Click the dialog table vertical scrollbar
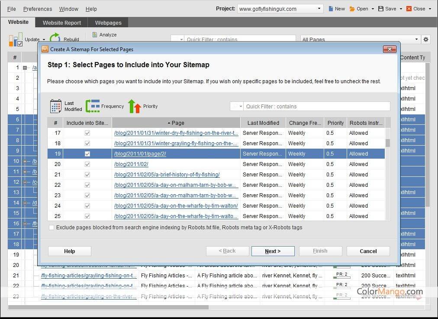 pyautogui.click(x=388, y=173)
